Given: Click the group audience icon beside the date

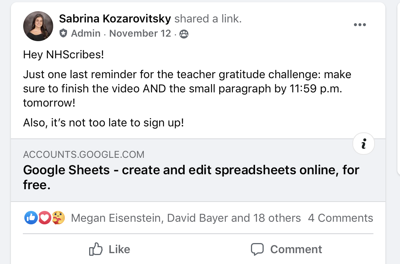Looking at the screenshot, I should coord(184,34).
